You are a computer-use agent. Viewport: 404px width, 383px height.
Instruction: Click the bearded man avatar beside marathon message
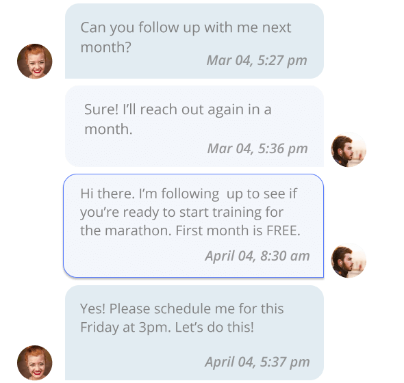349,260
